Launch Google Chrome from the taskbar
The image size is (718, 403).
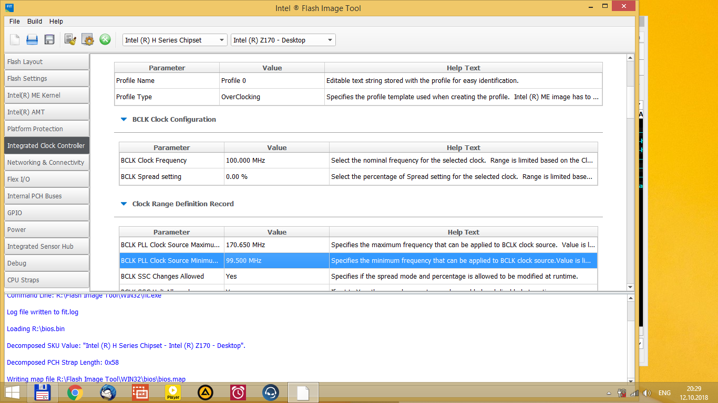coord(75,393)
